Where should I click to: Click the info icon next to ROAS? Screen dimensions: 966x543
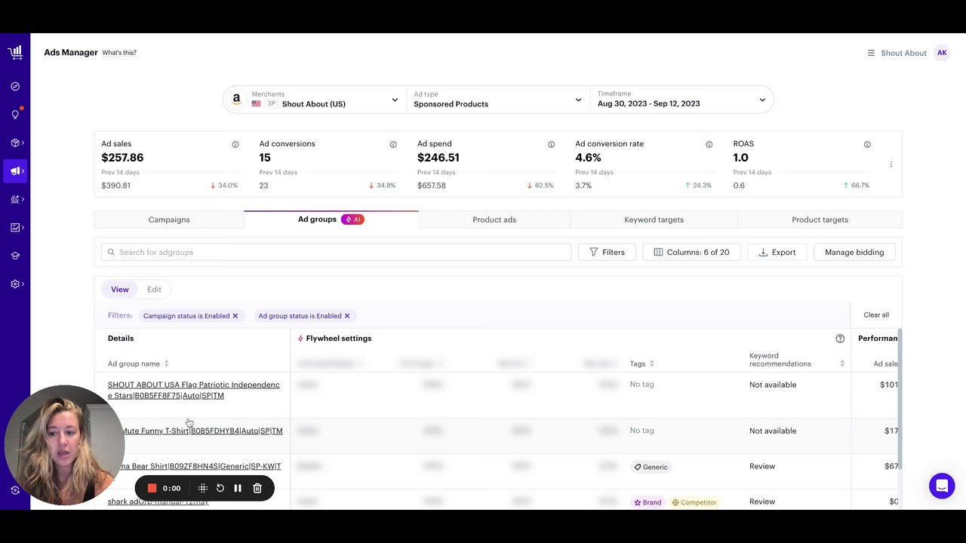click(x=867, y=144)
